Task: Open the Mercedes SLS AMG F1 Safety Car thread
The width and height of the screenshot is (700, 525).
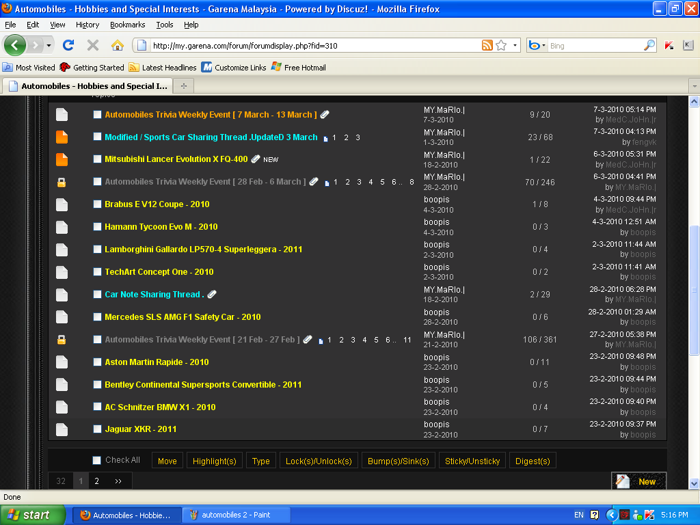Action: tap(183, 317)
